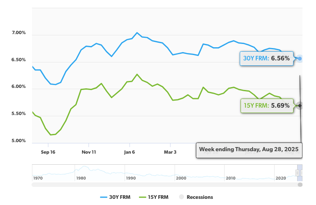The width and height of the screenshot is (316, 205).
Task: Toggle the 15Y FRM series in legend
Action: [x=154, y=197]
